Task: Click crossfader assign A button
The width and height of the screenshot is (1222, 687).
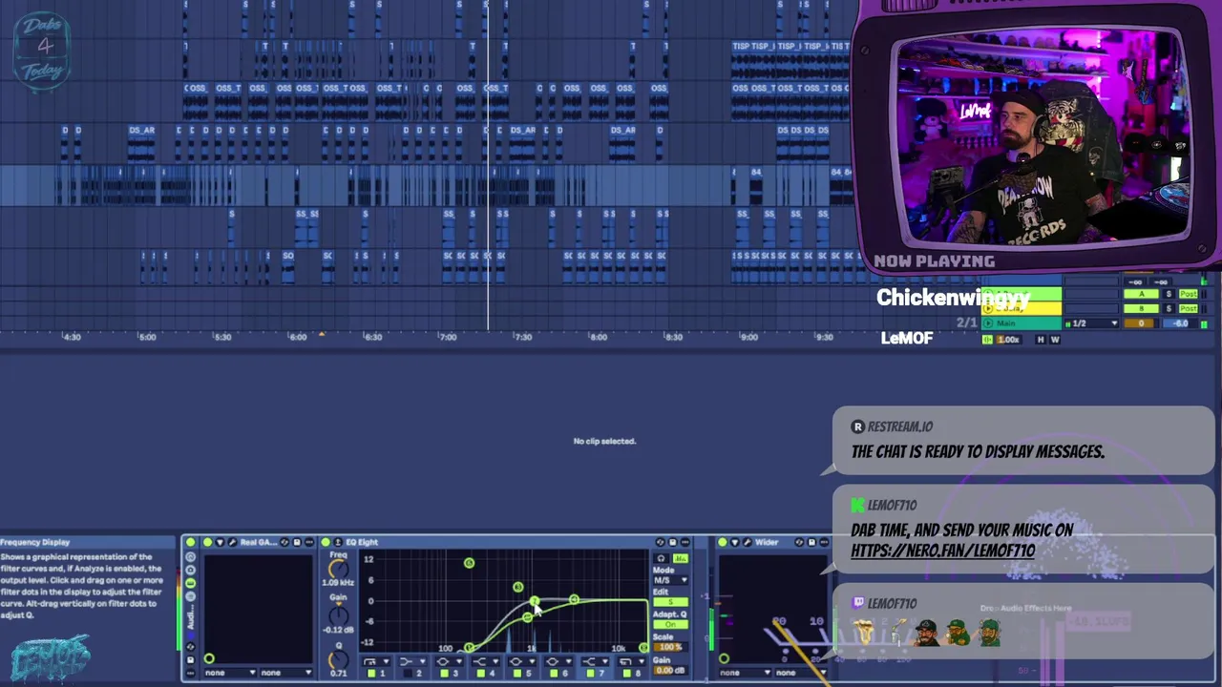Action: (x=1142, y=294)
